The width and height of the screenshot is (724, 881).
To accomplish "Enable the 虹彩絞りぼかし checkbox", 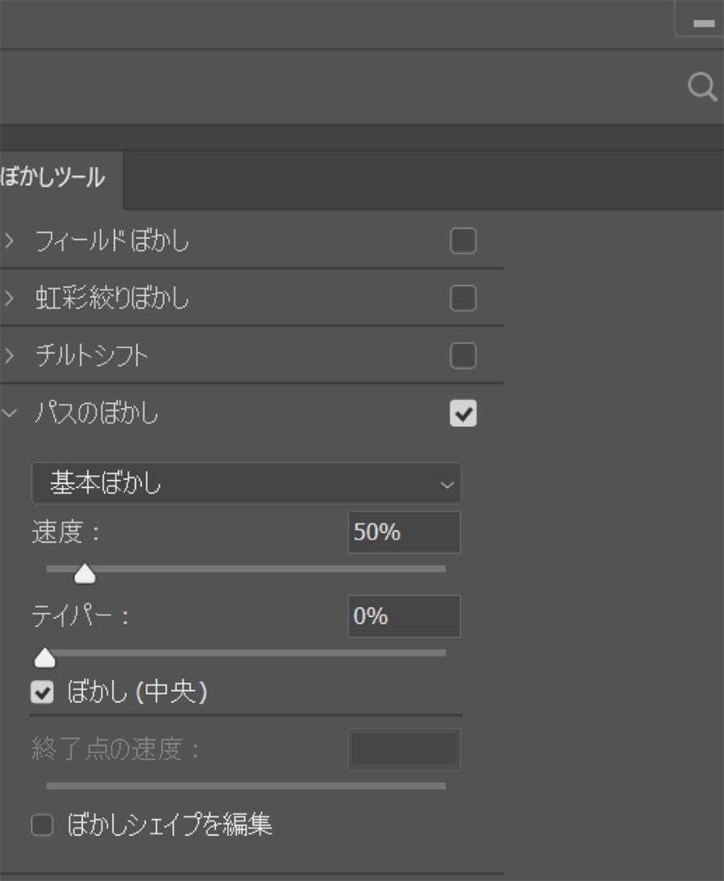I will pyautogui.click(x=463, y=299).
